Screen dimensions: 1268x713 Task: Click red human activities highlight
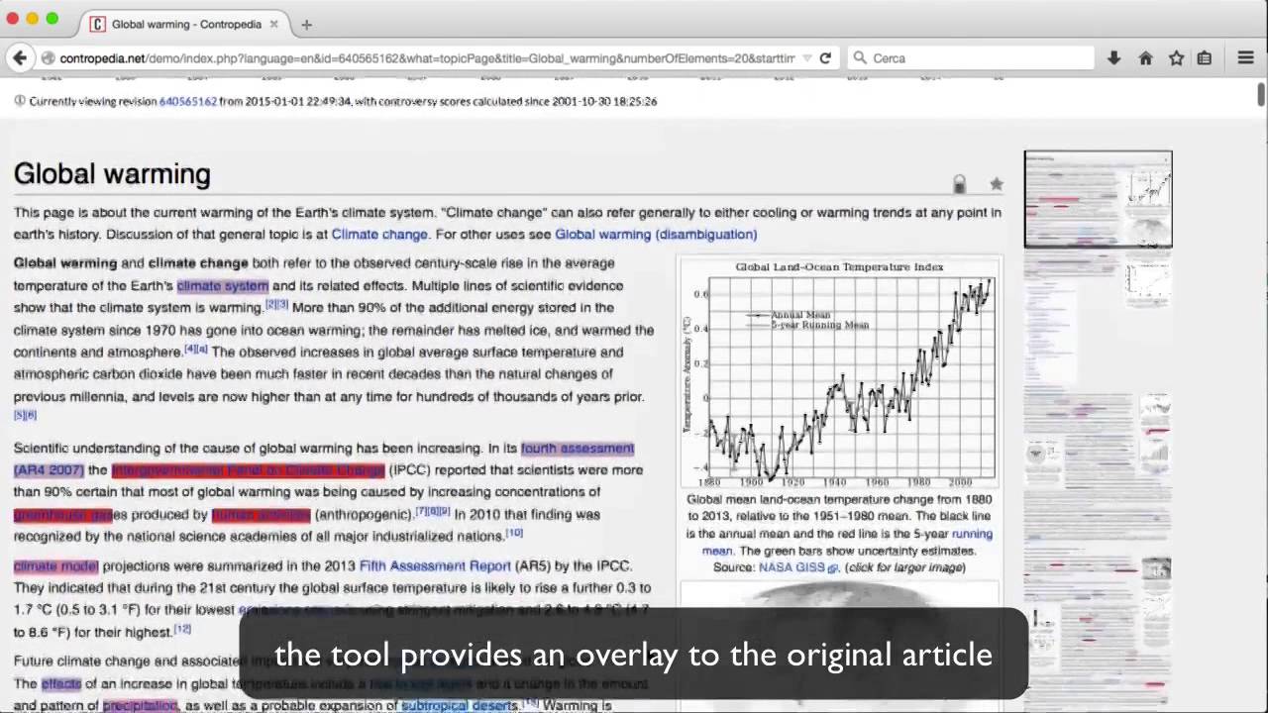(261, 515)
